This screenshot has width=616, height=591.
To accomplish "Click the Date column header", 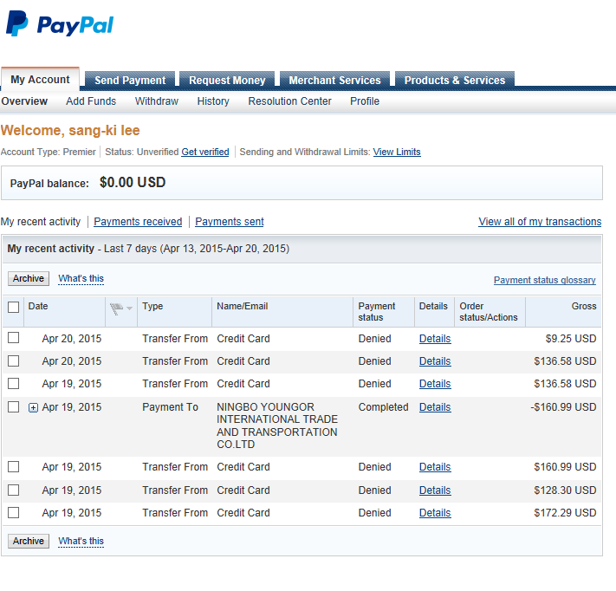I will [x=38, y=306].
